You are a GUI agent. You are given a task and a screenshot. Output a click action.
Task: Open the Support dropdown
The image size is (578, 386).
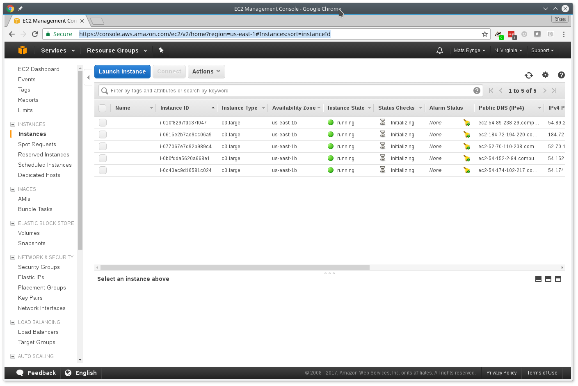tap(542, 51)
